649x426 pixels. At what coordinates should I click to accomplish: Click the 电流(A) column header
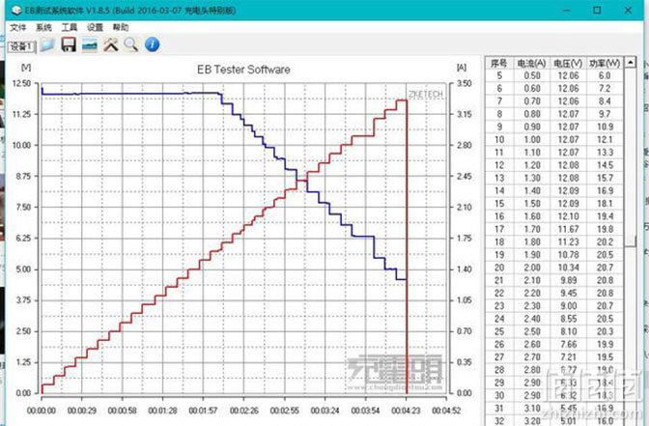coord(531,63)
